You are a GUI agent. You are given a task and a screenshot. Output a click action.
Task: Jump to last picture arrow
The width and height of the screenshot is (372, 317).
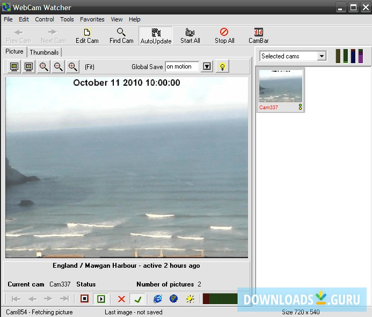click(64, 299)
